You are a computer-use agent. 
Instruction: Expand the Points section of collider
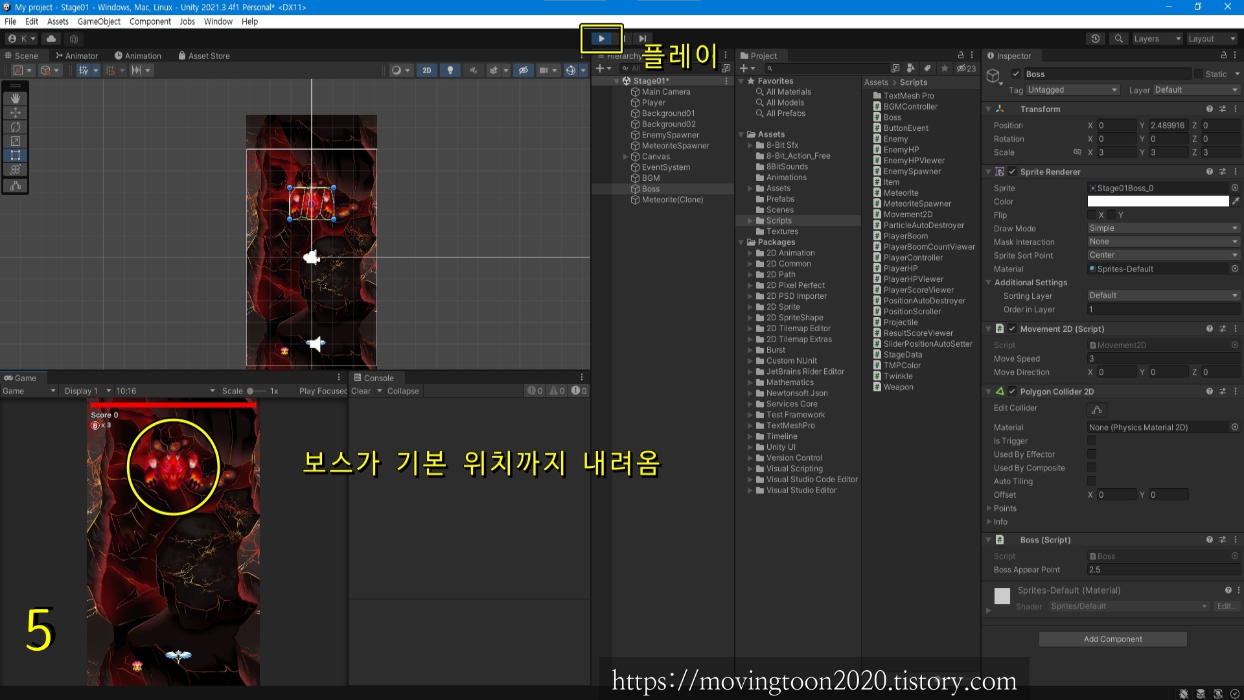click(x=989, y=508)
